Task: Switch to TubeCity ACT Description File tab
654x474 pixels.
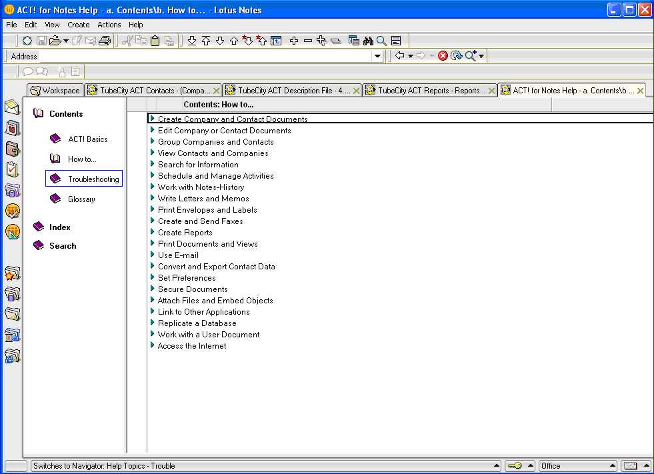Action: pyautogui.click(x=292, y=90)
